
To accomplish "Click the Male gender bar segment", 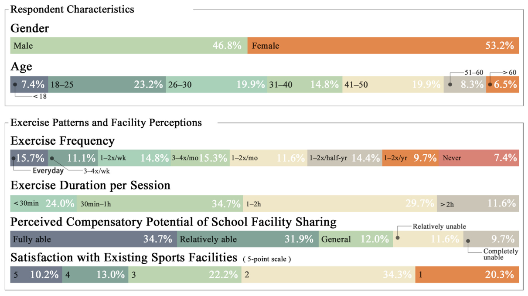I will [129, 46].
